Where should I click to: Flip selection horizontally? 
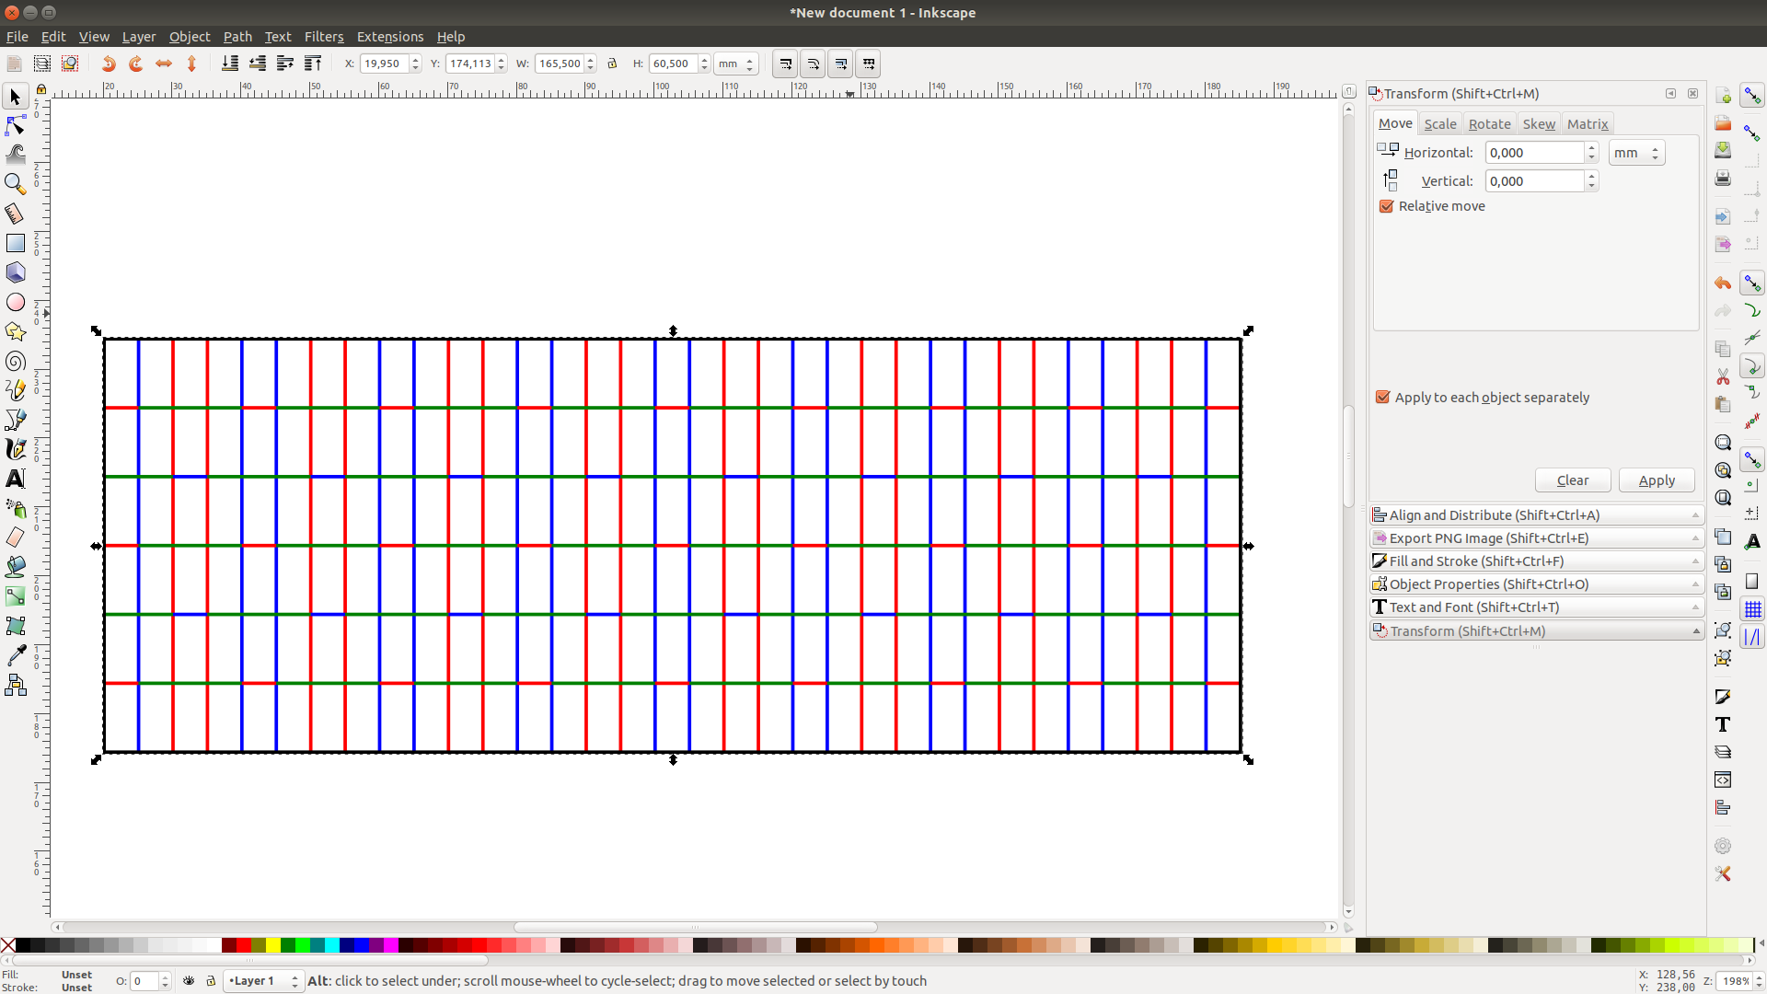164,64
